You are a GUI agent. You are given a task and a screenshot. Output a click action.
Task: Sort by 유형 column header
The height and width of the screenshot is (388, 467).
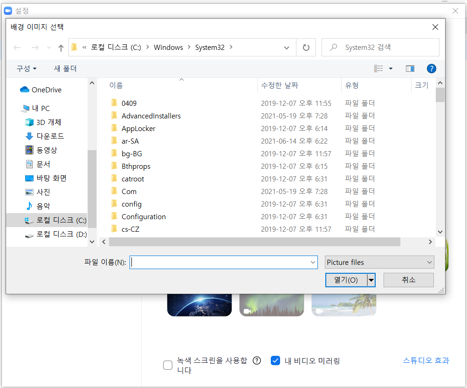point(352,85)
